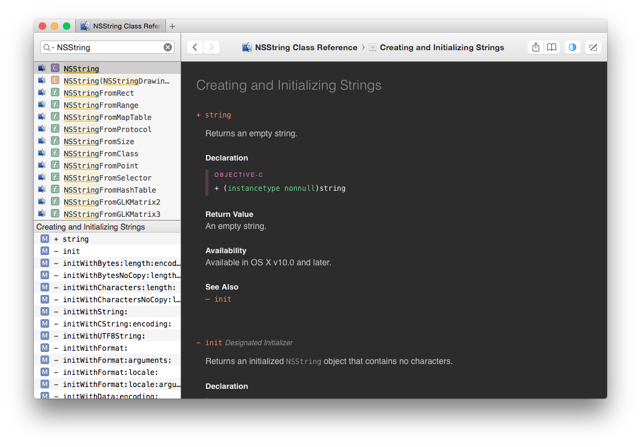Go back with the left chevron button
The height and width of the screenshot is (447, 641).
point(195,47)
